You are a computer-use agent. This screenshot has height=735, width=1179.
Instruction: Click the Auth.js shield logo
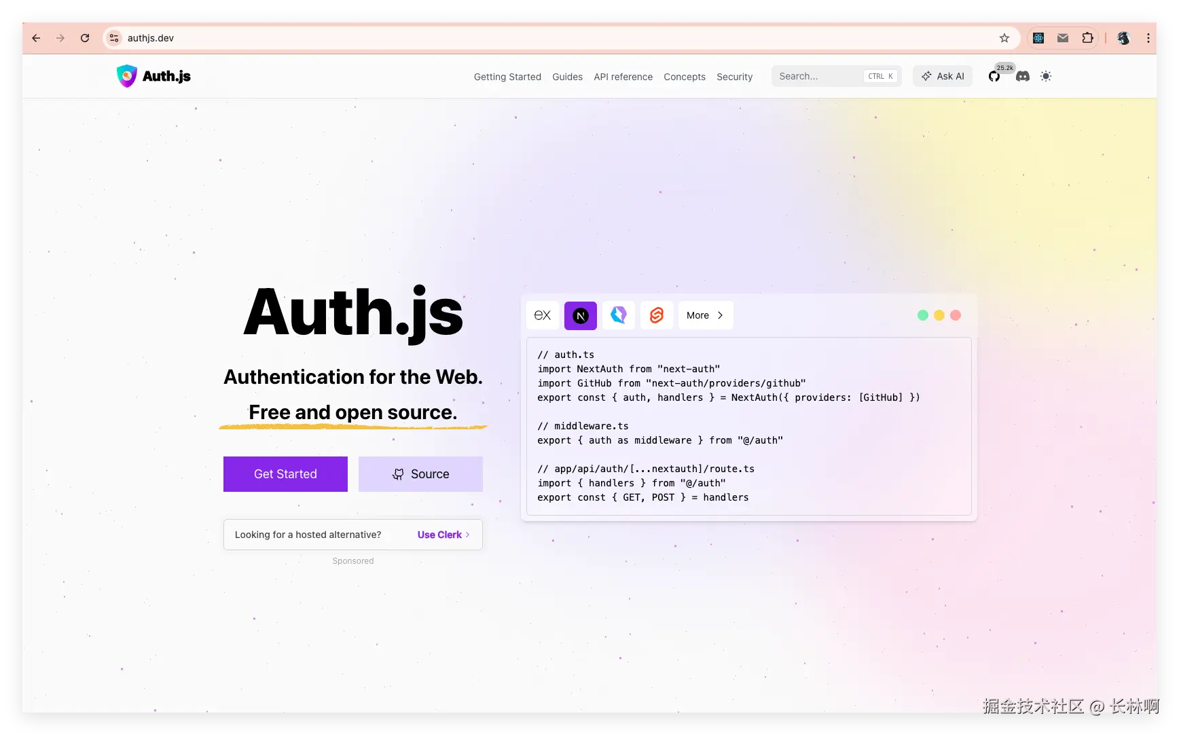pos(126,76)
